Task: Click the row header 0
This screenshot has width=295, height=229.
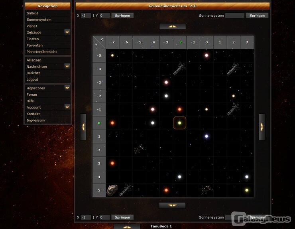Action: point(99,123)
